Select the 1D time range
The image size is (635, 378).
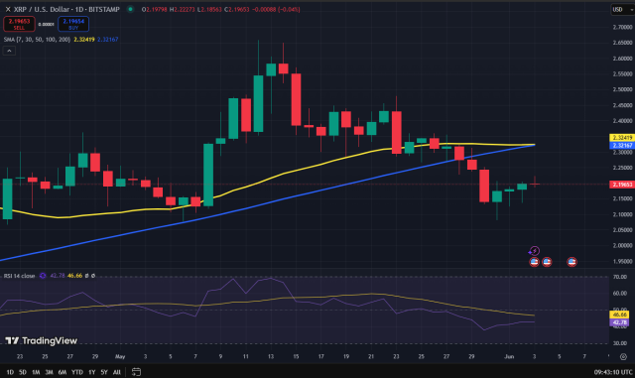tap(10, 372)
